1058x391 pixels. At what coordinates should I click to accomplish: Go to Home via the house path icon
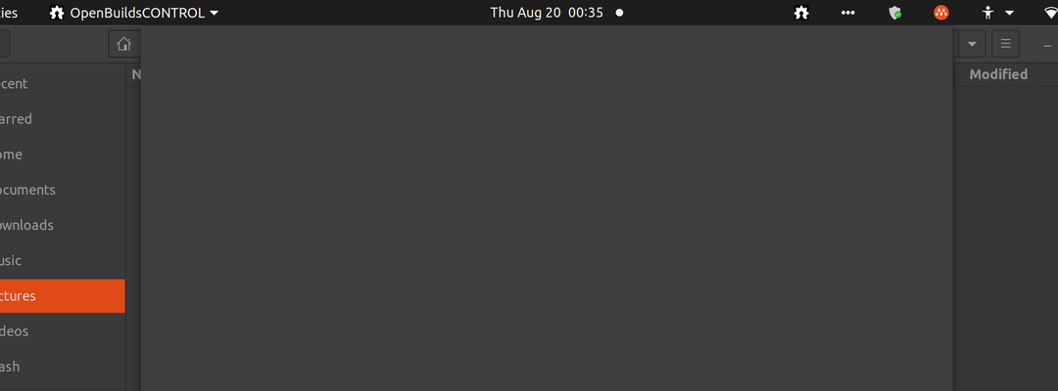[124, 44]
